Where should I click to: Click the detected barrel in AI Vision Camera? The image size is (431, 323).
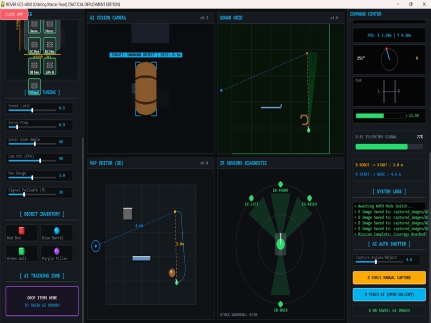pos(146,88)
